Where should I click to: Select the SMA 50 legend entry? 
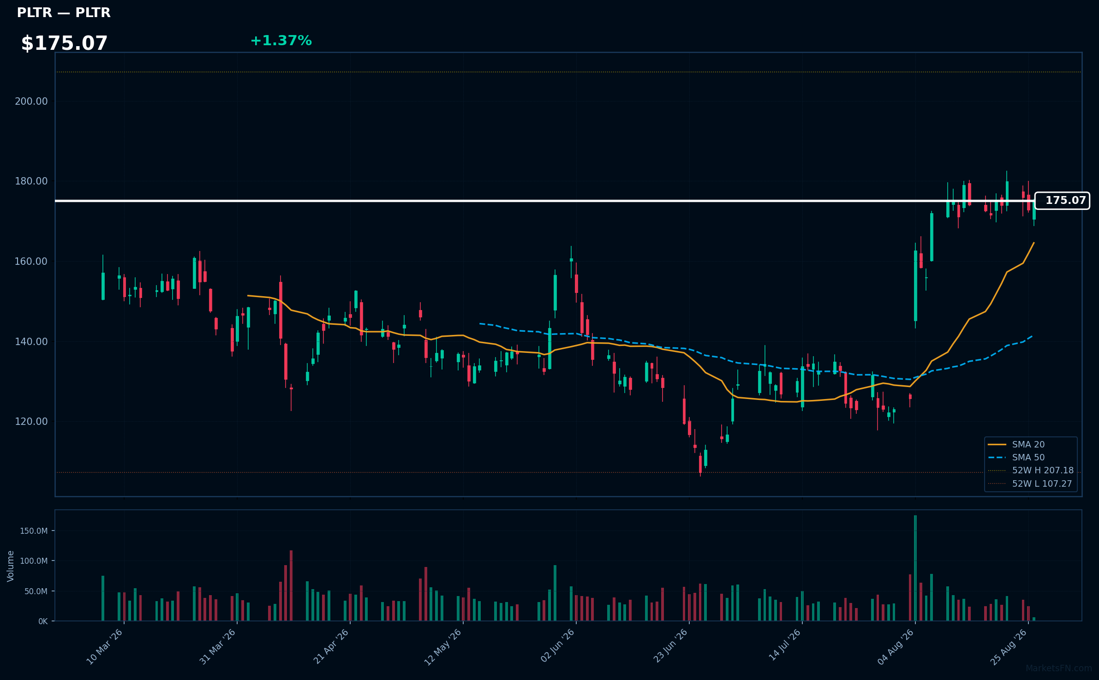(1016, 457)
